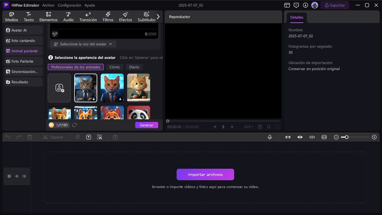The height and width of the screenshot is (215, 382).
Task: Open the Ayuda menu
Action: pyautogui.click(x=90, y=5)
